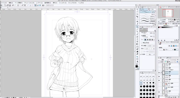The height and width of the screenshot is (98, 180).
Task: Click the black foreground color swatch
Action: (137, 66)
